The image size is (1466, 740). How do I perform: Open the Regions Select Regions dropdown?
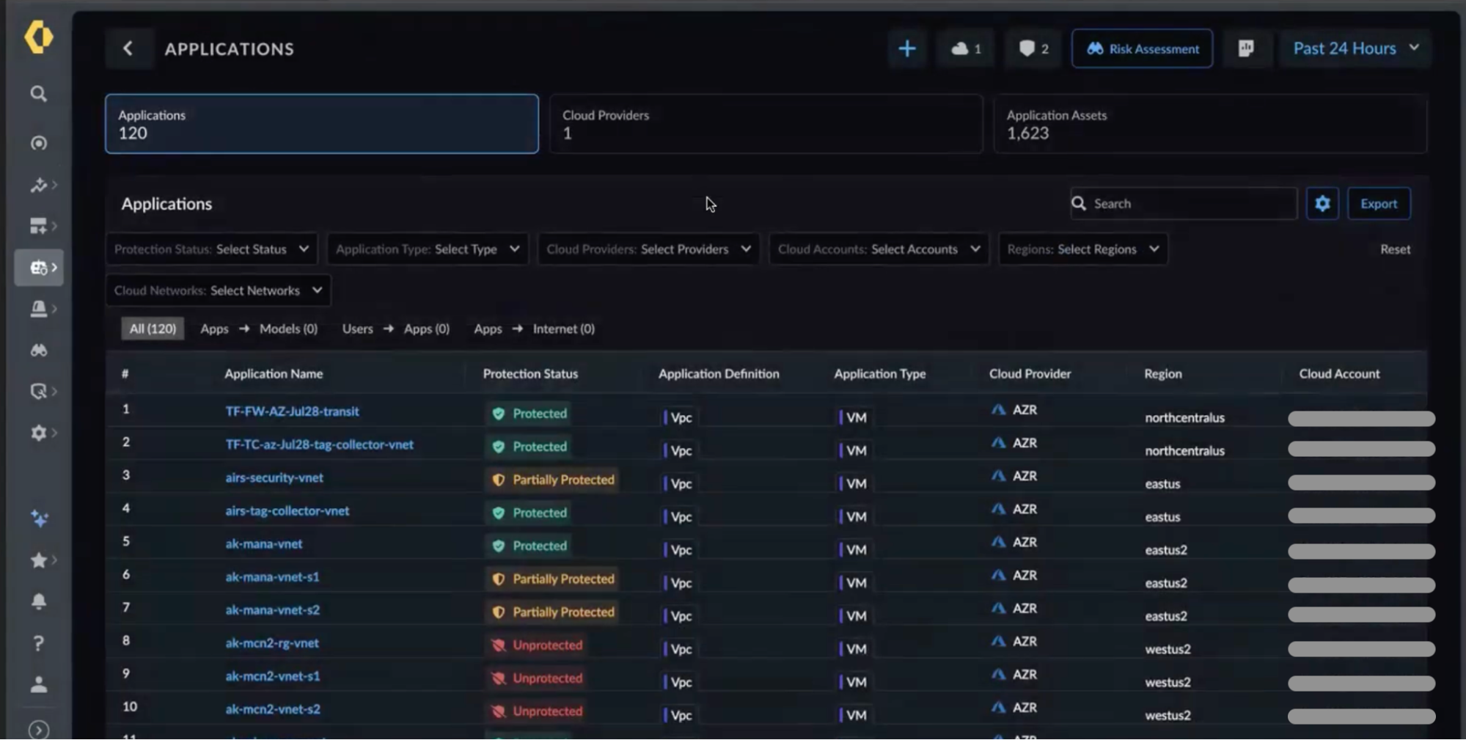1082,249
